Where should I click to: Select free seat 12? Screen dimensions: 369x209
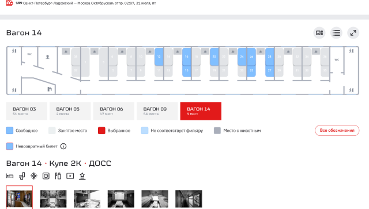159,56
